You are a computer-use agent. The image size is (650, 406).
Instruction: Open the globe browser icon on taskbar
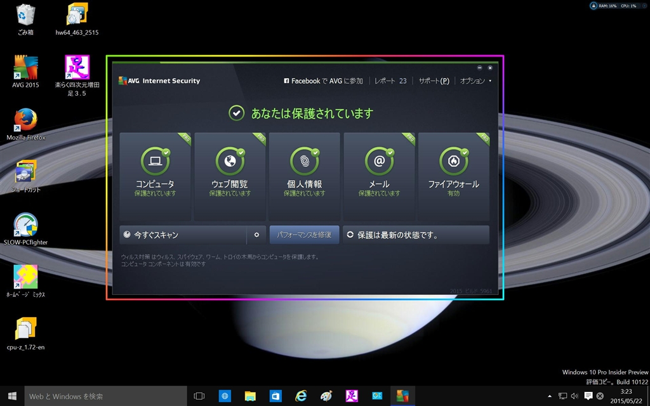coord(225,396)
